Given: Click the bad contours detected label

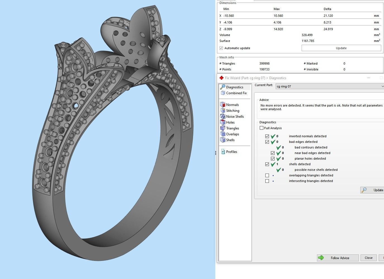Looking at the screenshot, I should (x=311, y=147).
